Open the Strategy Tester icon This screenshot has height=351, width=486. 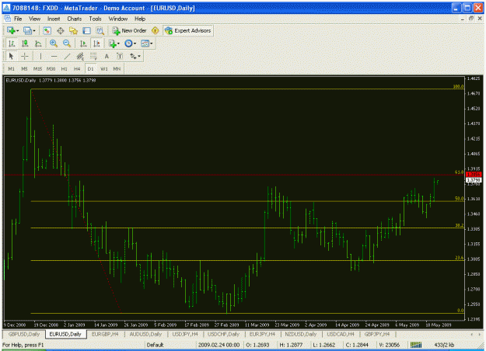(x=100, y=30)
